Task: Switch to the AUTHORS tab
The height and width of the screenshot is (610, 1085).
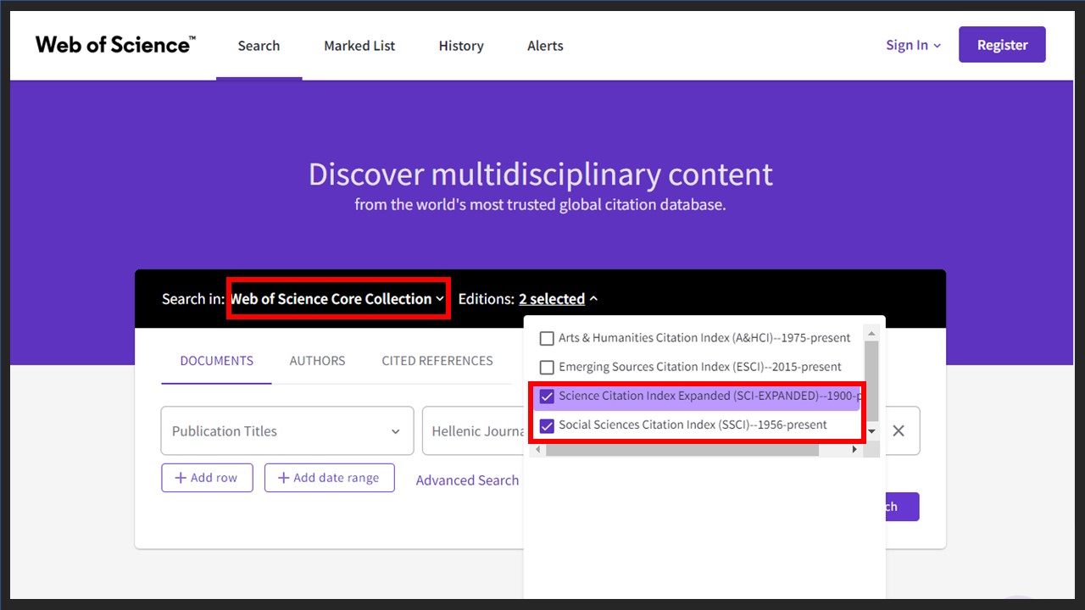Action: point(317,361)
